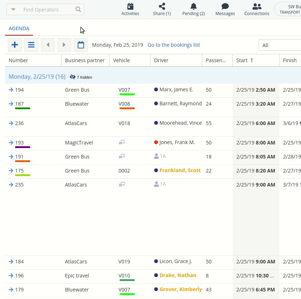301x299 pixels.
Task: Click green color bar under V007 on booking 194
Action: click(x=127, y=94)
